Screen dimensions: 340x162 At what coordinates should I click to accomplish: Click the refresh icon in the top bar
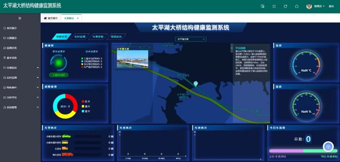pyautogui.click(x=285, y=6)
